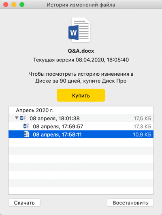
Task: Select version 08 апреля, 17:58:11
Action: [81, 134]
